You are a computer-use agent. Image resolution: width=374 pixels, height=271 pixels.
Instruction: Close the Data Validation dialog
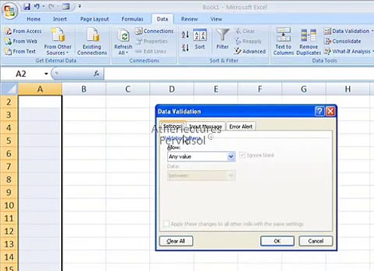(x=330, y=111)
